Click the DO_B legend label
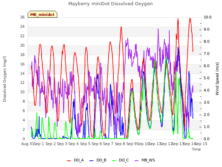 [x=101, y=160]
